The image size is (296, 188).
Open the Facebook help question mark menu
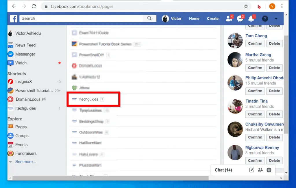click(x=265, y=18)
